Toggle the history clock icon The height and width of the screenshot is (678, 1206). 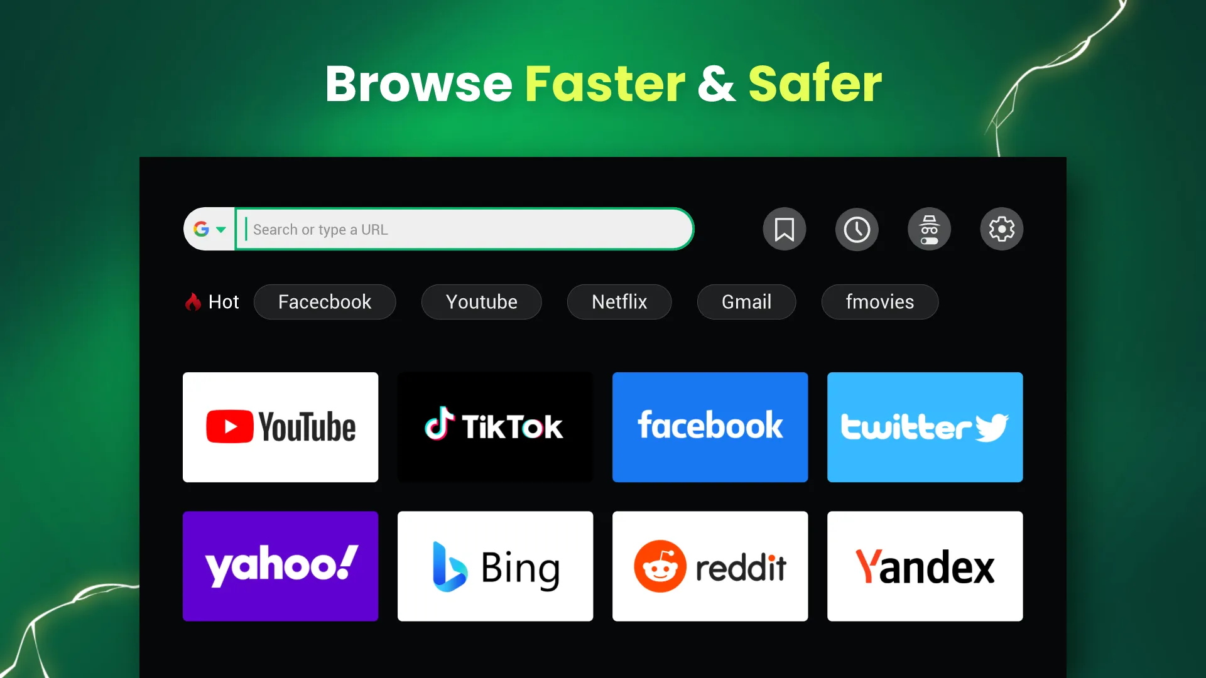tap(857, 229)
